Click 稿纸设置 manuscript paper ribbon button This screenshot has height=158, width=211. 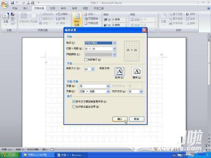pos(77,19)
